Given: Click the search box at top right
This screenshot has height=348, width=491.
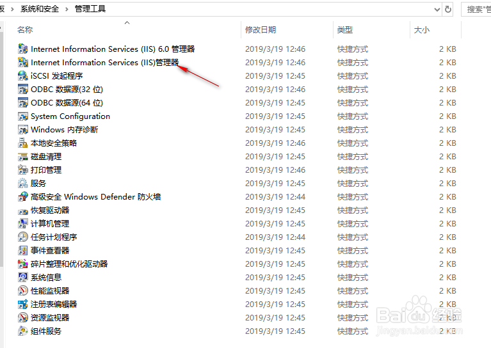Looking at the screenshot, I should [476, 10].
